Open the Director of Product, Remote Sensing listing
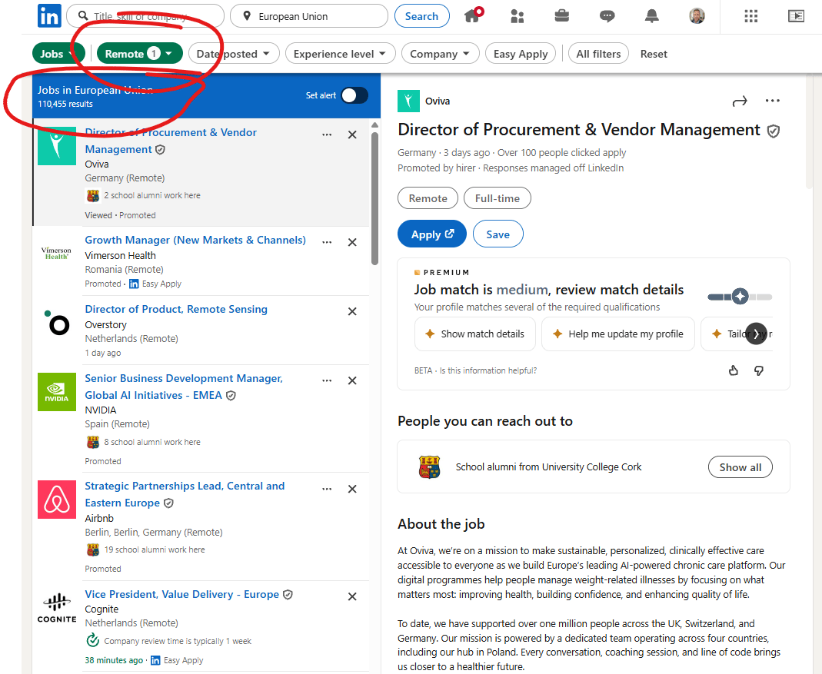 point(176,309)
